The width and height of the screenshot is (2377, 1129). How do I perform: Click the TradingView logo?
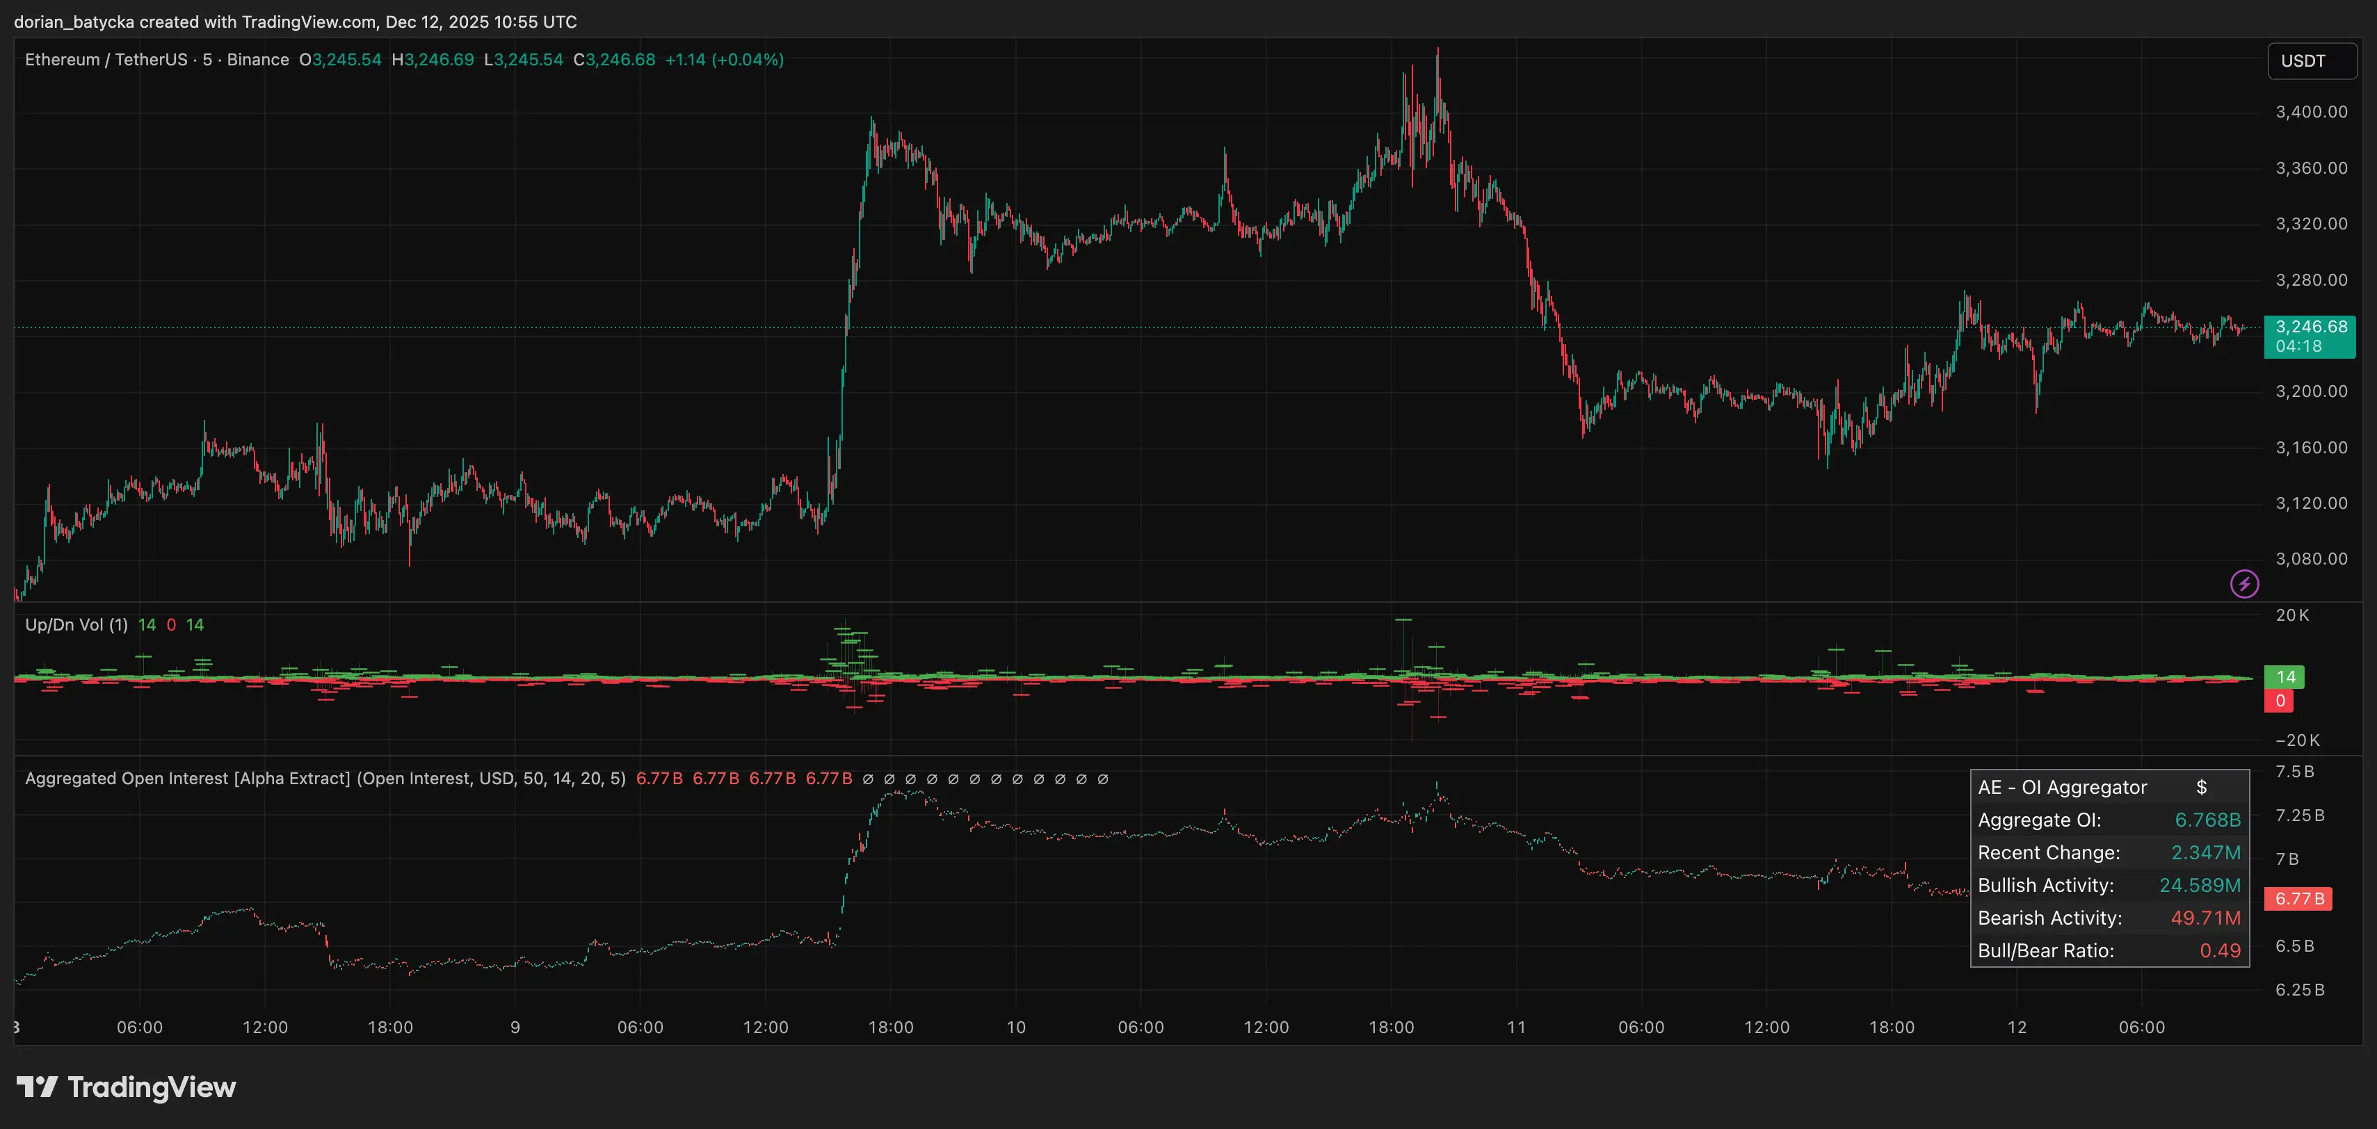point(129,1087)
